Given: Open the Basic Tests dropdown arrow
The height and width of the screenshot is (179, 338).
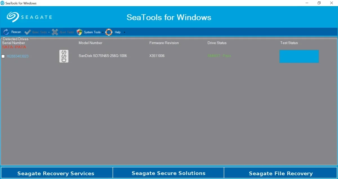Looking at the screenshot, I should pyautogui.click(x=49, y=32).
